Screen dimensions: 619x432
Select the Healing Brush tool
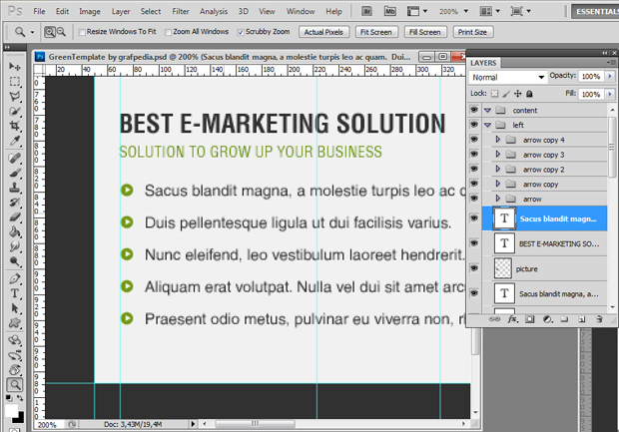click(15, 159)
